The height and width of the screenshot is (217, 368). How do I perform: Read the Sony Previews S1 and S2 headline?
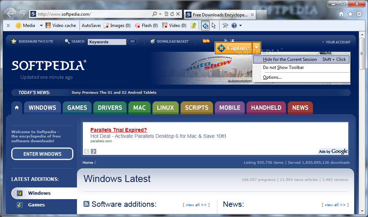[114, 92]
